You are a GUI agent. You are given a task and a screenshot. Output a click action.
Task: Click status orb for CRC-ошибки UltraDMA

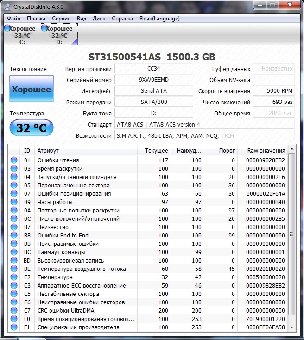14,310
